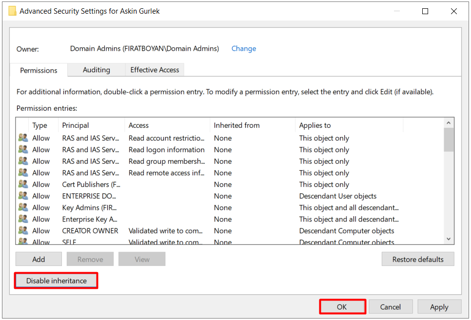Viewport: 471px width, 320px height.
Task: Click group icon for Read group membership row
Action: point(23,161)
